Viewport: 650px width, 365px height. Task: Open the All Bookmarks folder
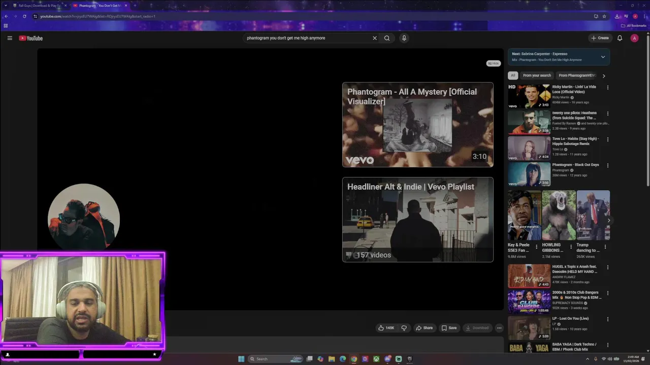point(633,25)
